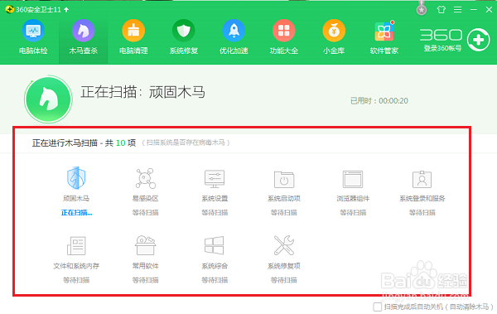Select the 系统启动项 scan item icon
Image resolution: width=497 pixels, height=314 pixels.
(x=284, y=179)
